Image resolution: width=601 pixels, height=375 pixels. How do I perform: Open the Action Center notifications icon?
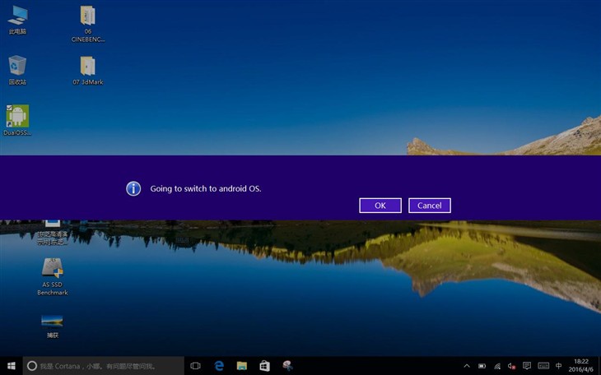click(x=527, y=366)
